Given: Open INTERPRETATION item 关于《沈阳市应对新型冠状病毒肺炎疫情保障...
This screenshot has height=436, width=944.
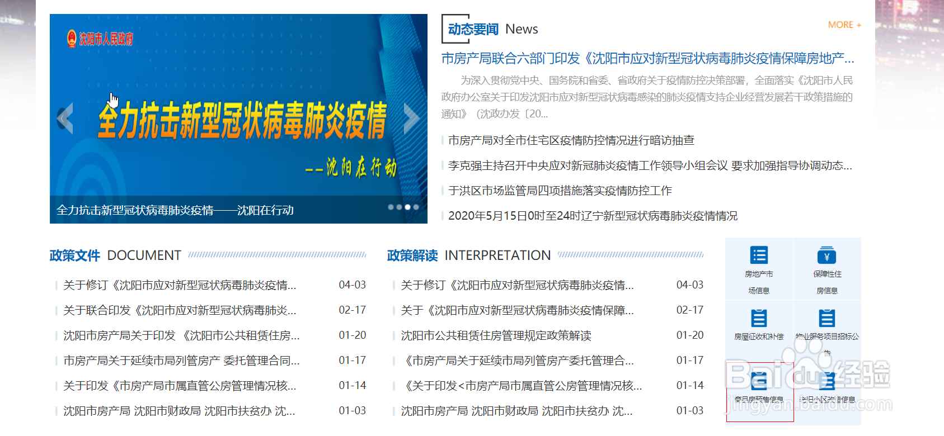Looking at the screenshot, I should tap(517, 310).
